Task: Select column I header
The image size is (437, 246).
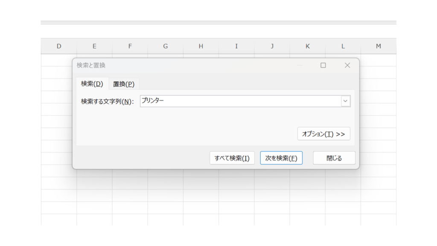Action: [236, 46]
